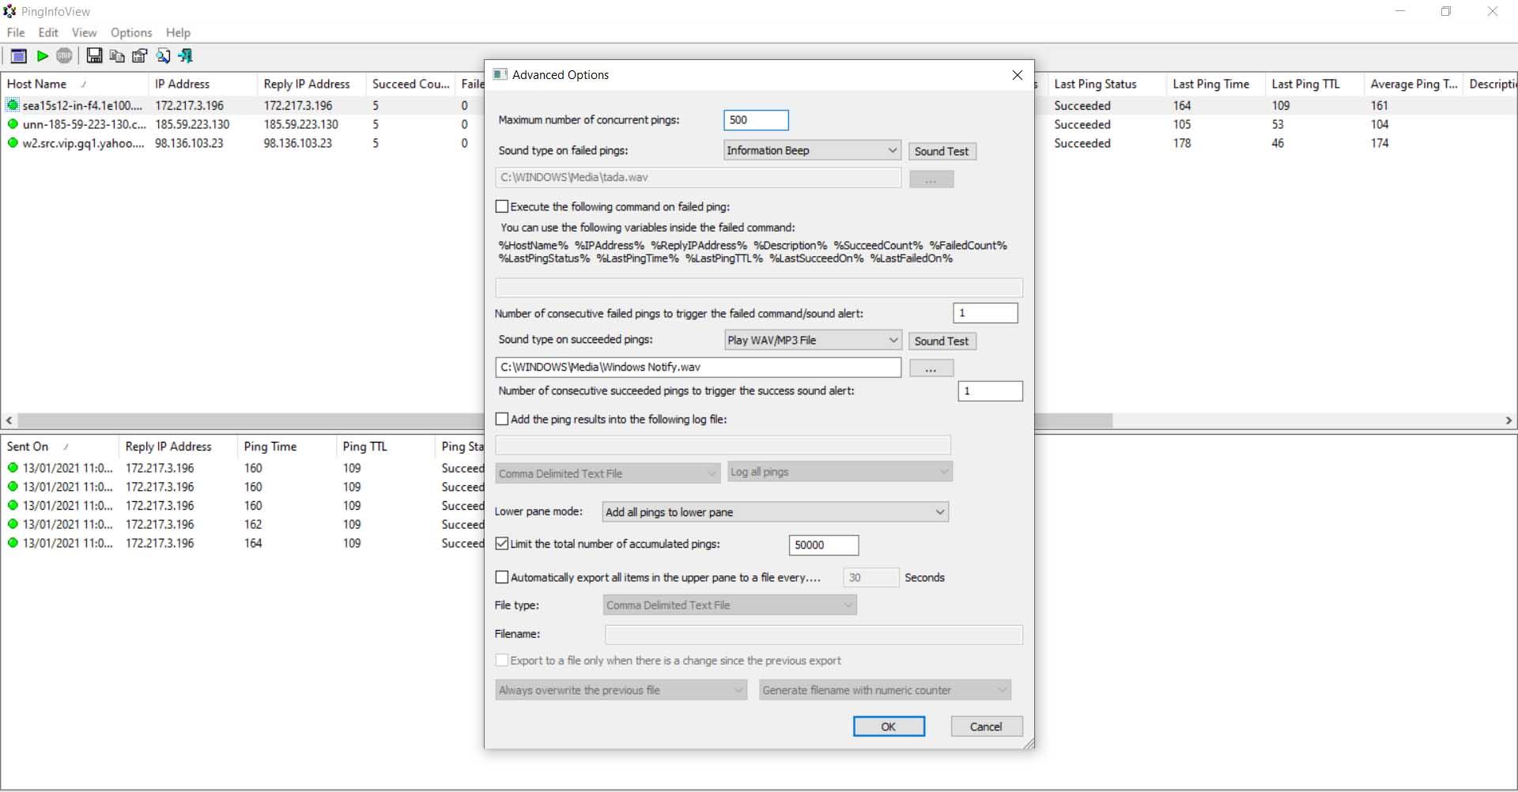Open the log file format 'Comma Delimited Text File' dropdown

pos(607,473)
